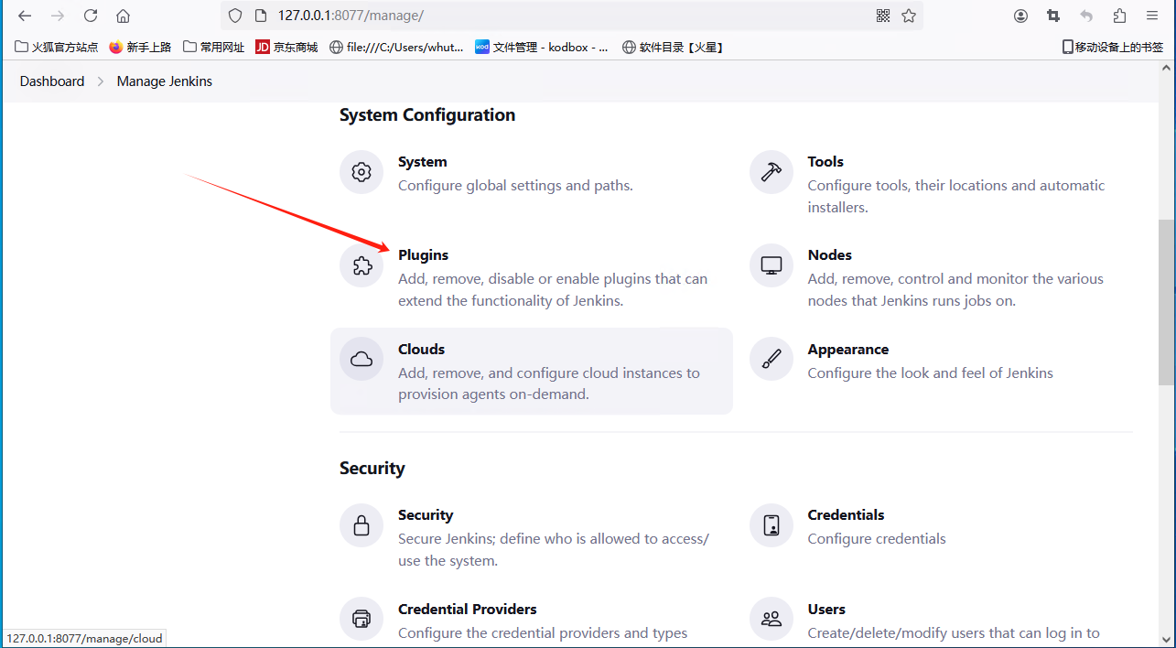The height and width of the screenshot is (648, 1176).
Task: Click the browser forward arrow
Action: click(x=58, y=16)
